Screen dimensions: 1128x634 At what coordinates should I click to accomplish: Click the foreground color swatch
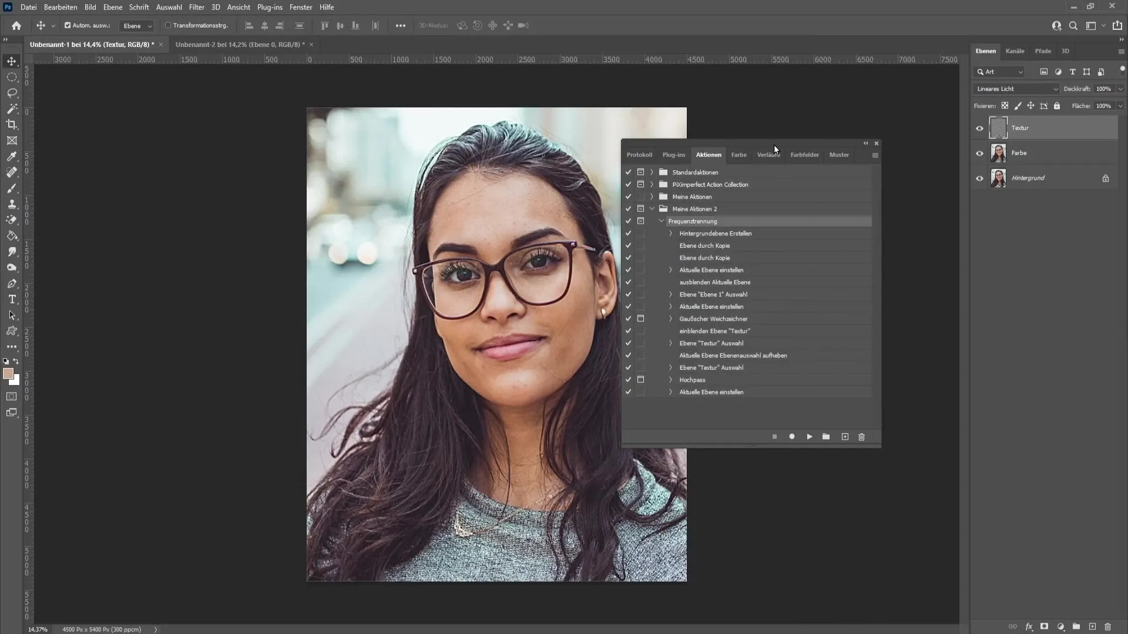(x=8, y=374)
